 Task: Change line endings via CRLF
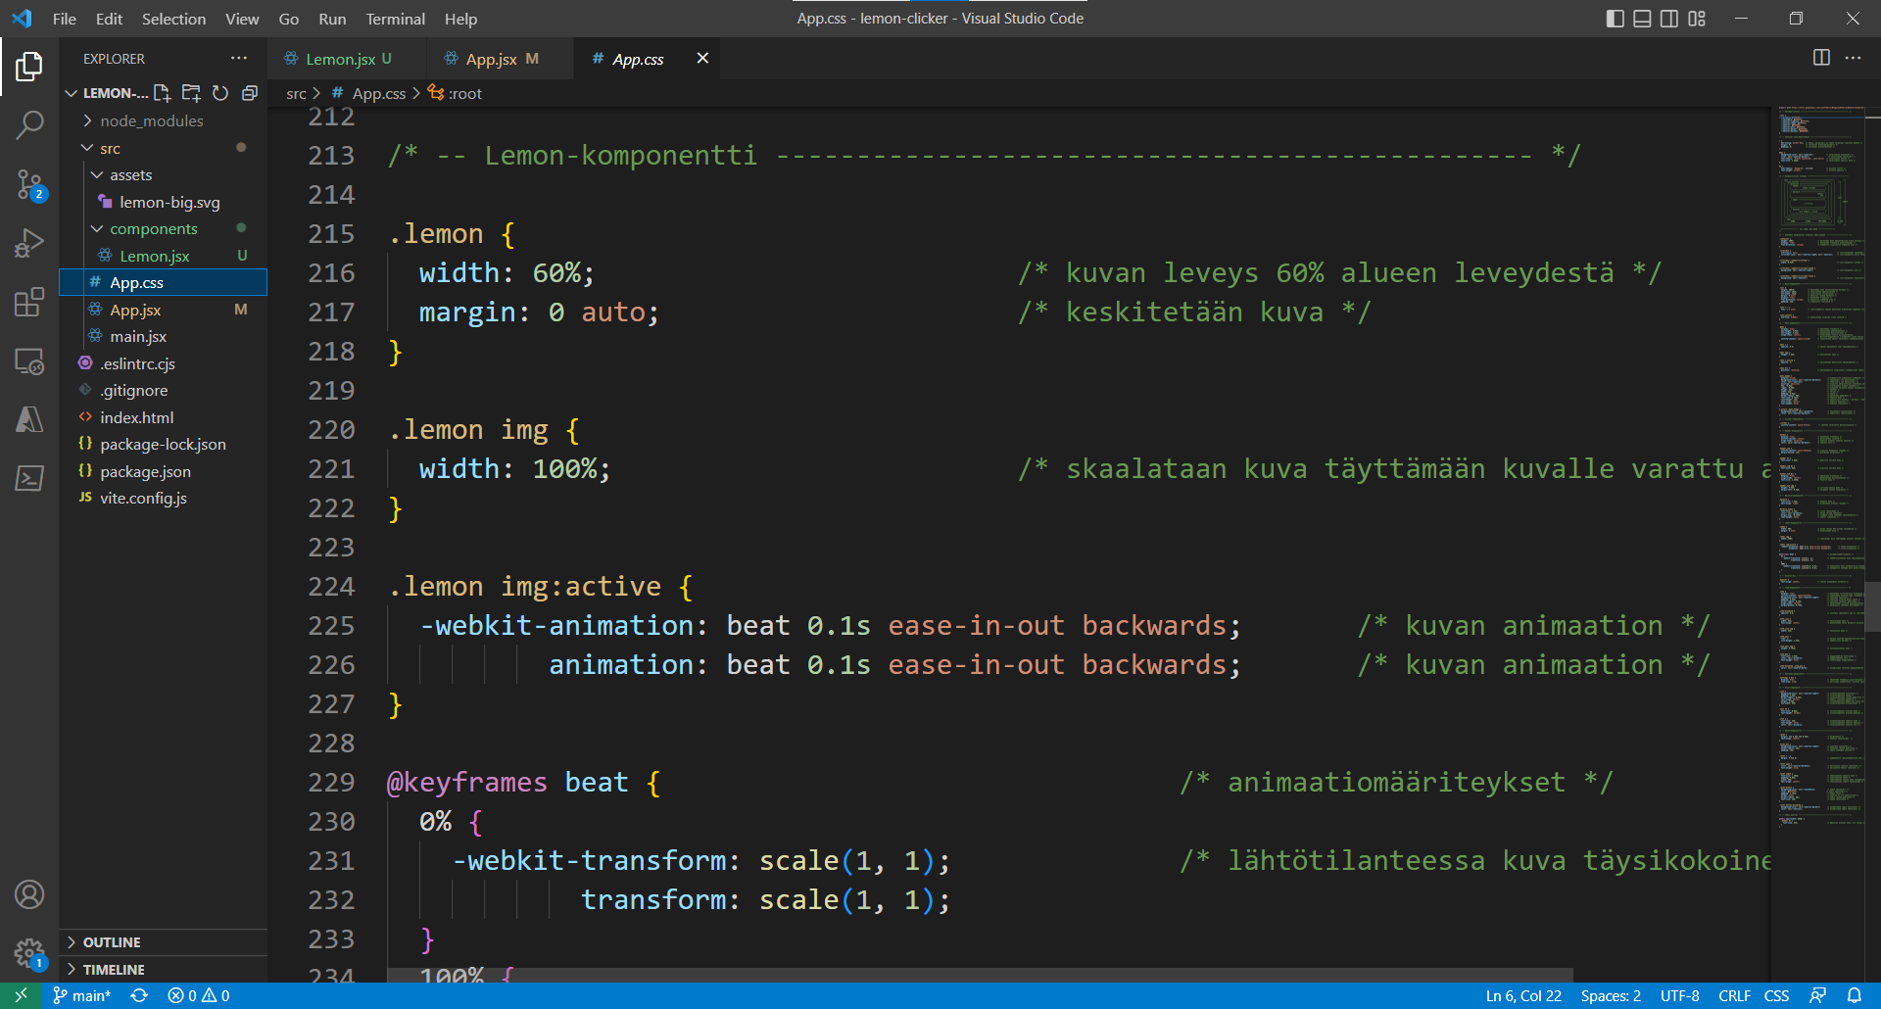pyautogui.click(x=1734, y=995)
